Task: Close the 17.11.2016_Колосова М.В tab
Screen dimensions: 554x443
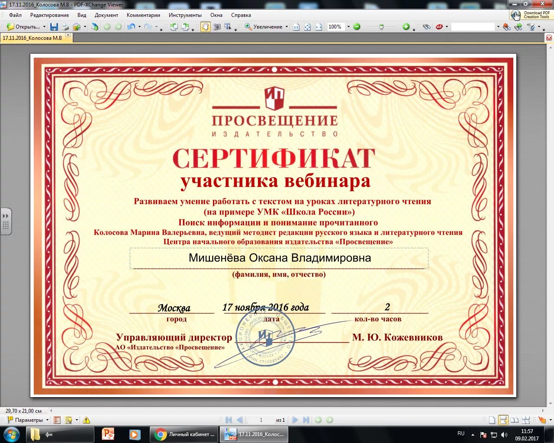Action: pyautogui.click(x=68, y=35)
